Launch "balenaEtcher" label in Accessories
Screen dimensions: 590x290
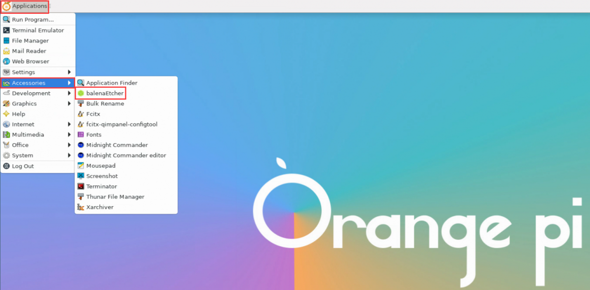[x=105, y=93]
